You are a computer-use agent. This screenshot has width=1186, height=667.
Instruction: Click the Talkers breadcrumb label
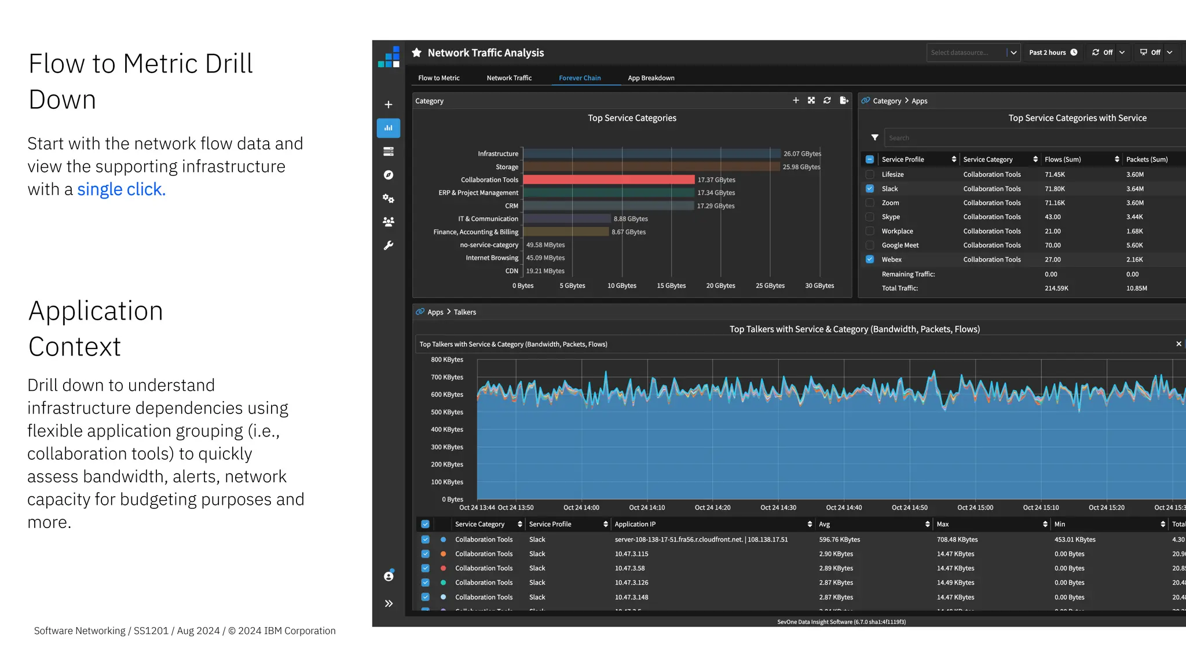[x=464, y=312]
